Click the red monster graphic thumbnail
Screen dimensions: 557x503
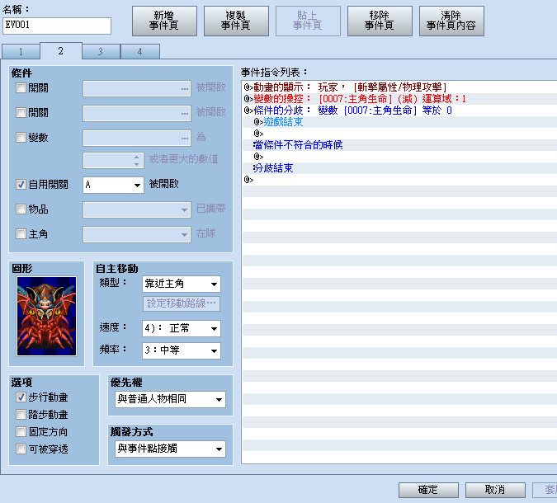click(46, 316)
